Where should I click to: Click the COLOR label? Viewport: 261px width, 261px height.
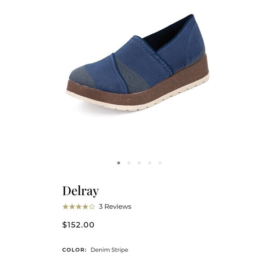[x=74, y=250]
